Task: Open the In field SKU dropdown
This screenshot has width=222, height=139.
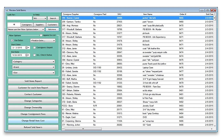Action: (40, 18)
